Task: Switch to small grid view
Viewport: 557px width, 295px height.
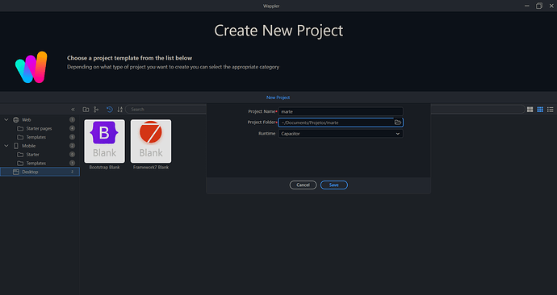Action: coord(540,110)
